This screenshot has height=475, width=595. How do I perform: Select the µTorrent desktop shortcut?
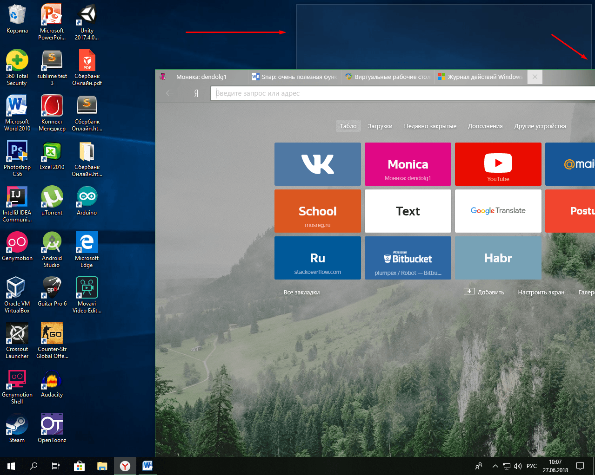[52, 201]
